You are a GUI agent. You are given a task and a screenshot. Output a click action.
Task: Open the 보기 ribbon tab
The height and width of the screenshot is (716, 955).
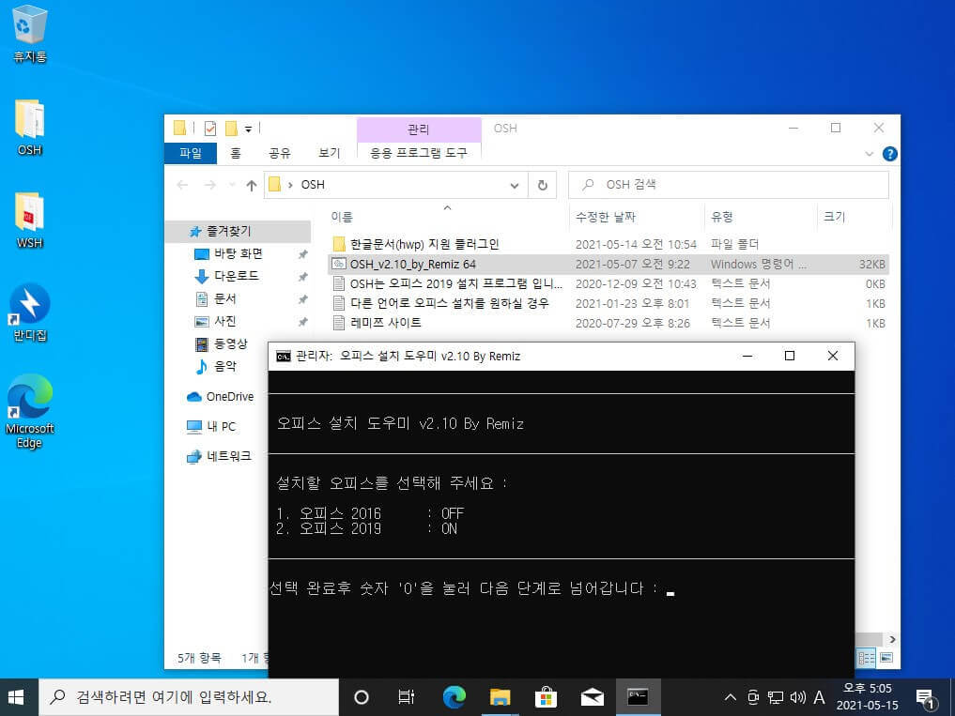point(329,153)
